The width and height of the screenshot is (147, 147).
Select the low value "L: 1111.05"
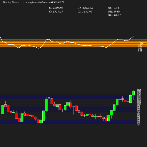coord(85,12)
